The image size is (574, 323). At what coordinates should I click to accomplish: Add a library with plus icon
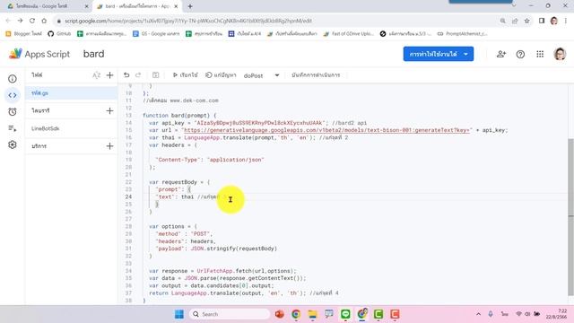point(109,110)
